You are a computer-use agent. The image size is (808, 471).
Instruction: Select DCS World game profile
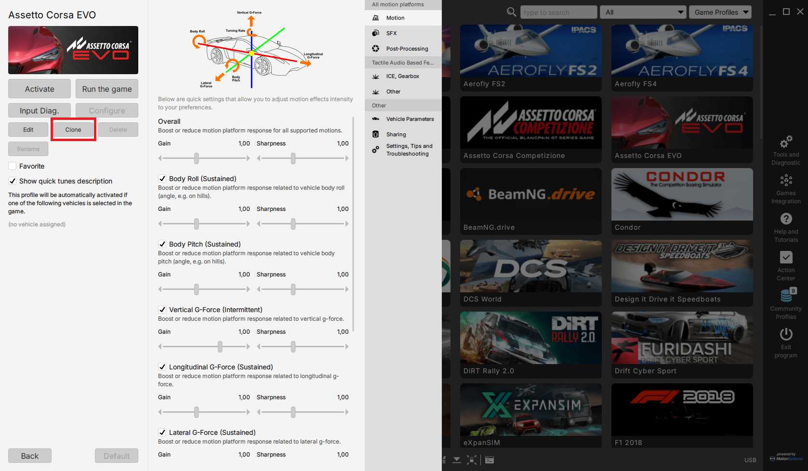[531, 273]
